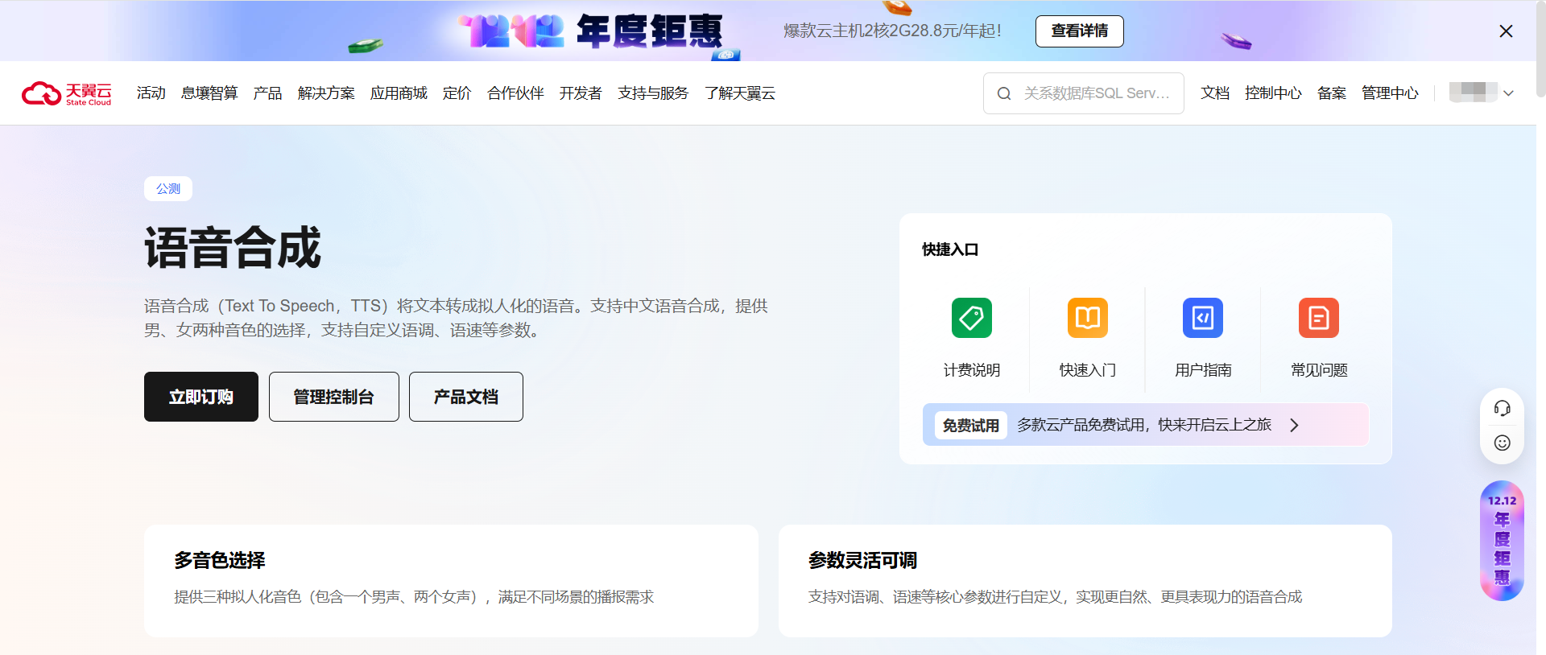The image size is (1546, 655).
Task: Open the red 常见问题 document icon
Action: click(1319, 318)
